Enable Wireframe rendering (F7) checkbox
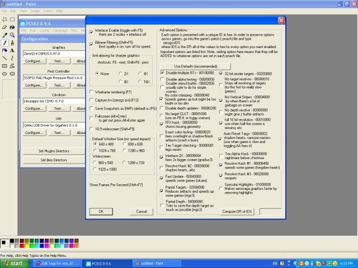The width and height of the screenshot is (358, 268). click(92, 92)
